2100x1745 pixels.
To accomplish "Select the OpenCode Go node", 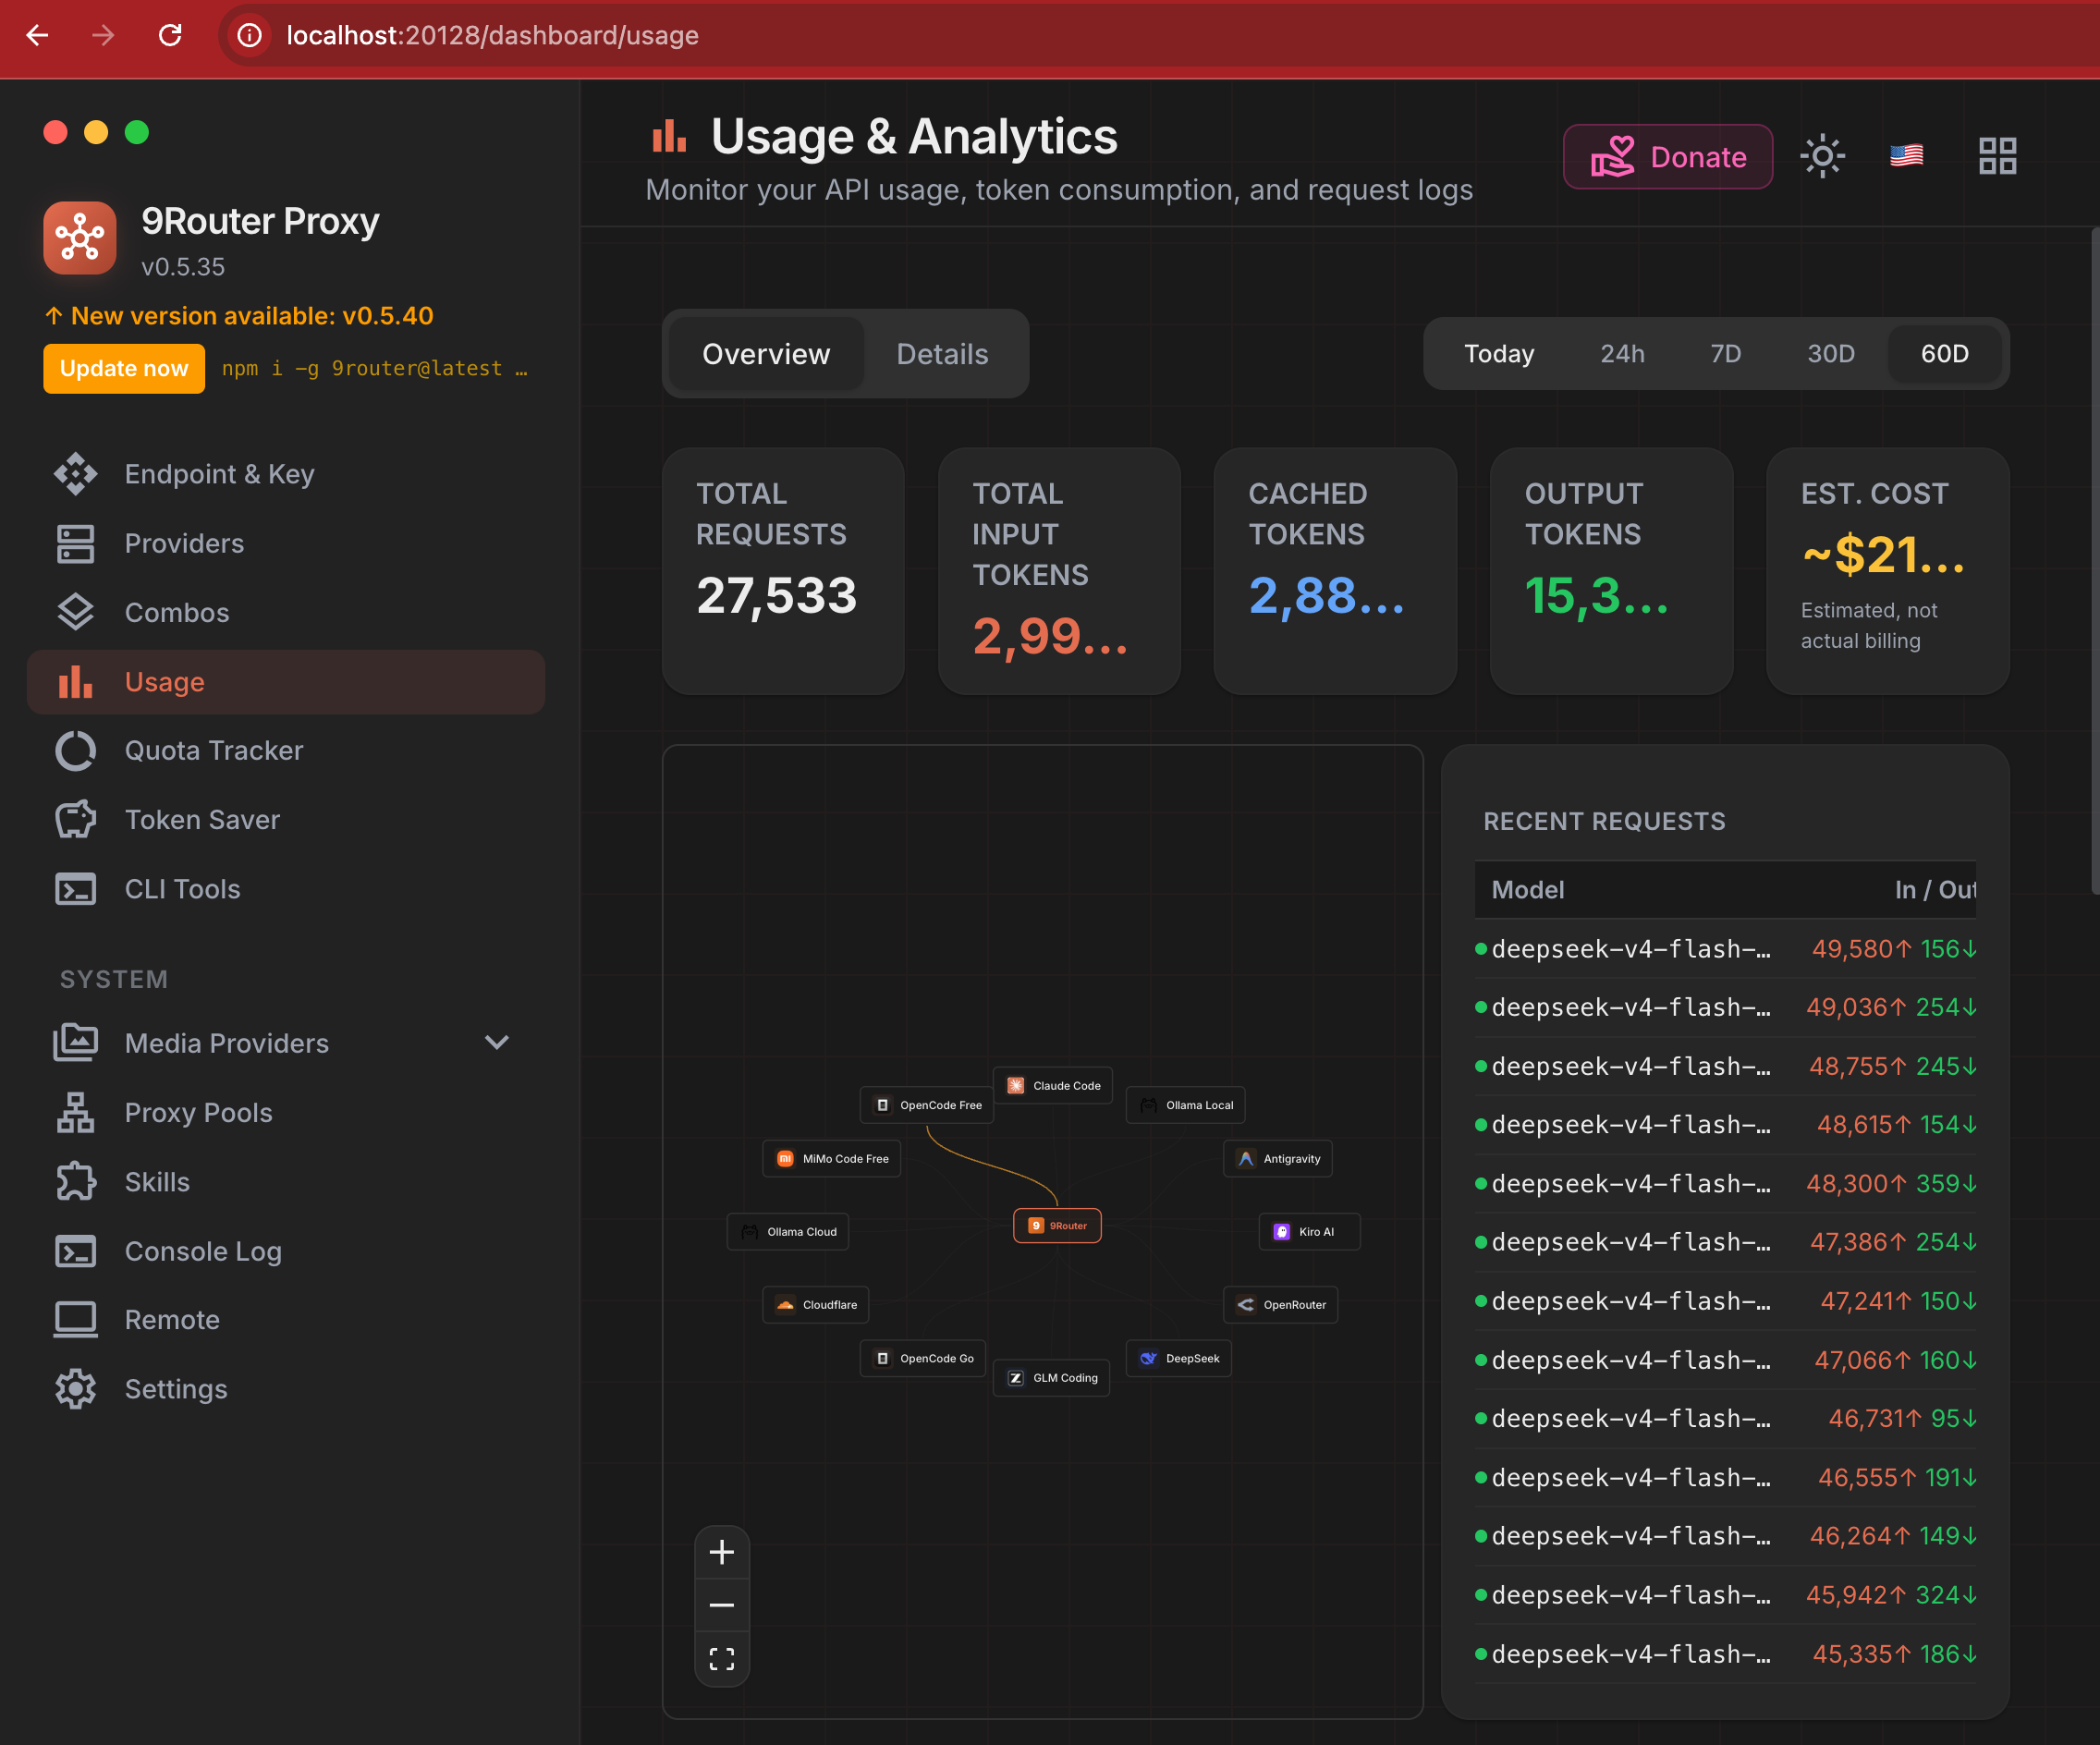I will point(923,1358).
